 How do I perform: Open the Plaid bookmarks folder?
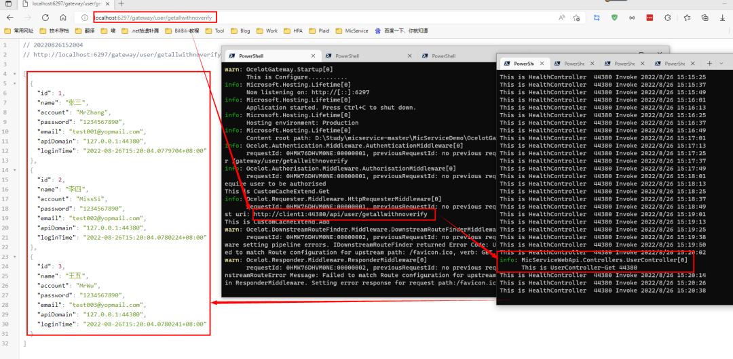[319, 30]
